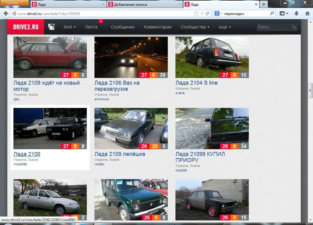Switch to the Добавление записи tab
This screenshot has width=313, height=225.
pyautogui.click(x=145, y=4)
